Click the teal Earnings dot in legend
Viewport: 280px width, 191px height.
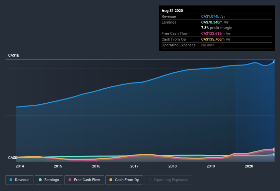click(x=40, y=180)
